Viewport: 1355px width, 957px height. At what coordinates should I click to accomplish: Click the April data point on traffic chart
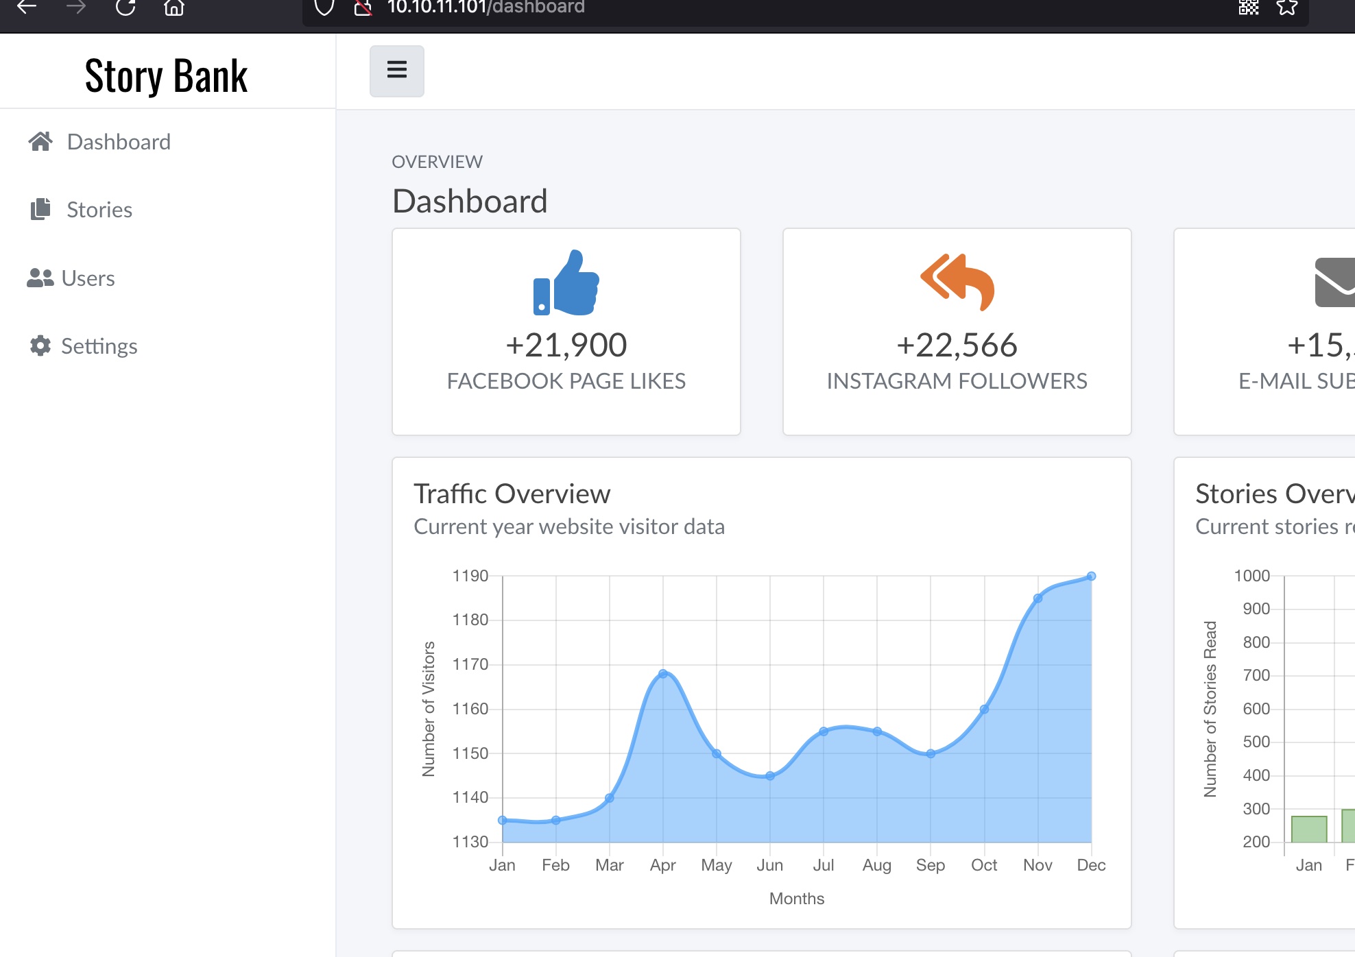click(x=663, y=674)
